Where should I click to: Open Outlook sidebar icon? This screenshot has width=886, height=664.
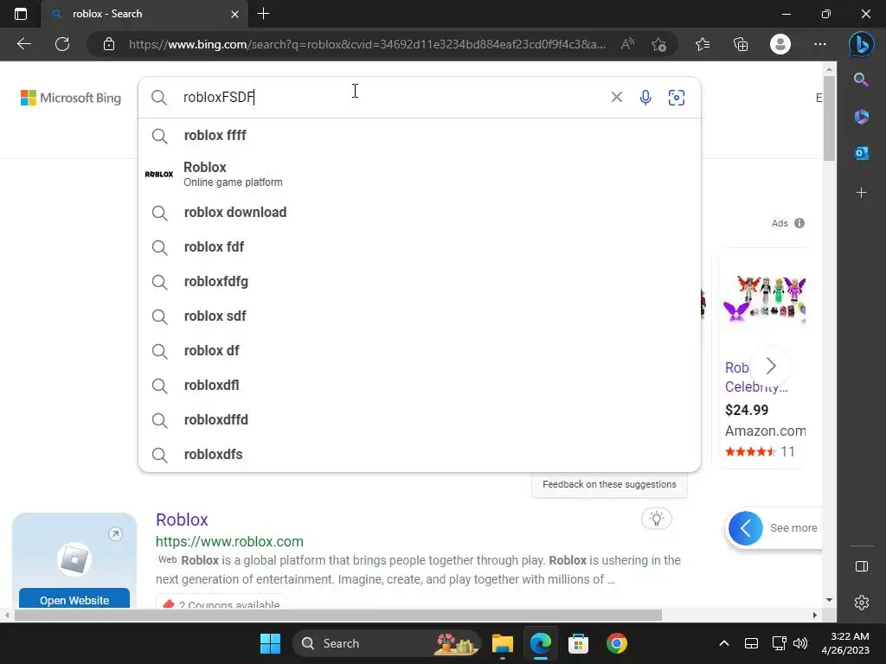(861, 153)
